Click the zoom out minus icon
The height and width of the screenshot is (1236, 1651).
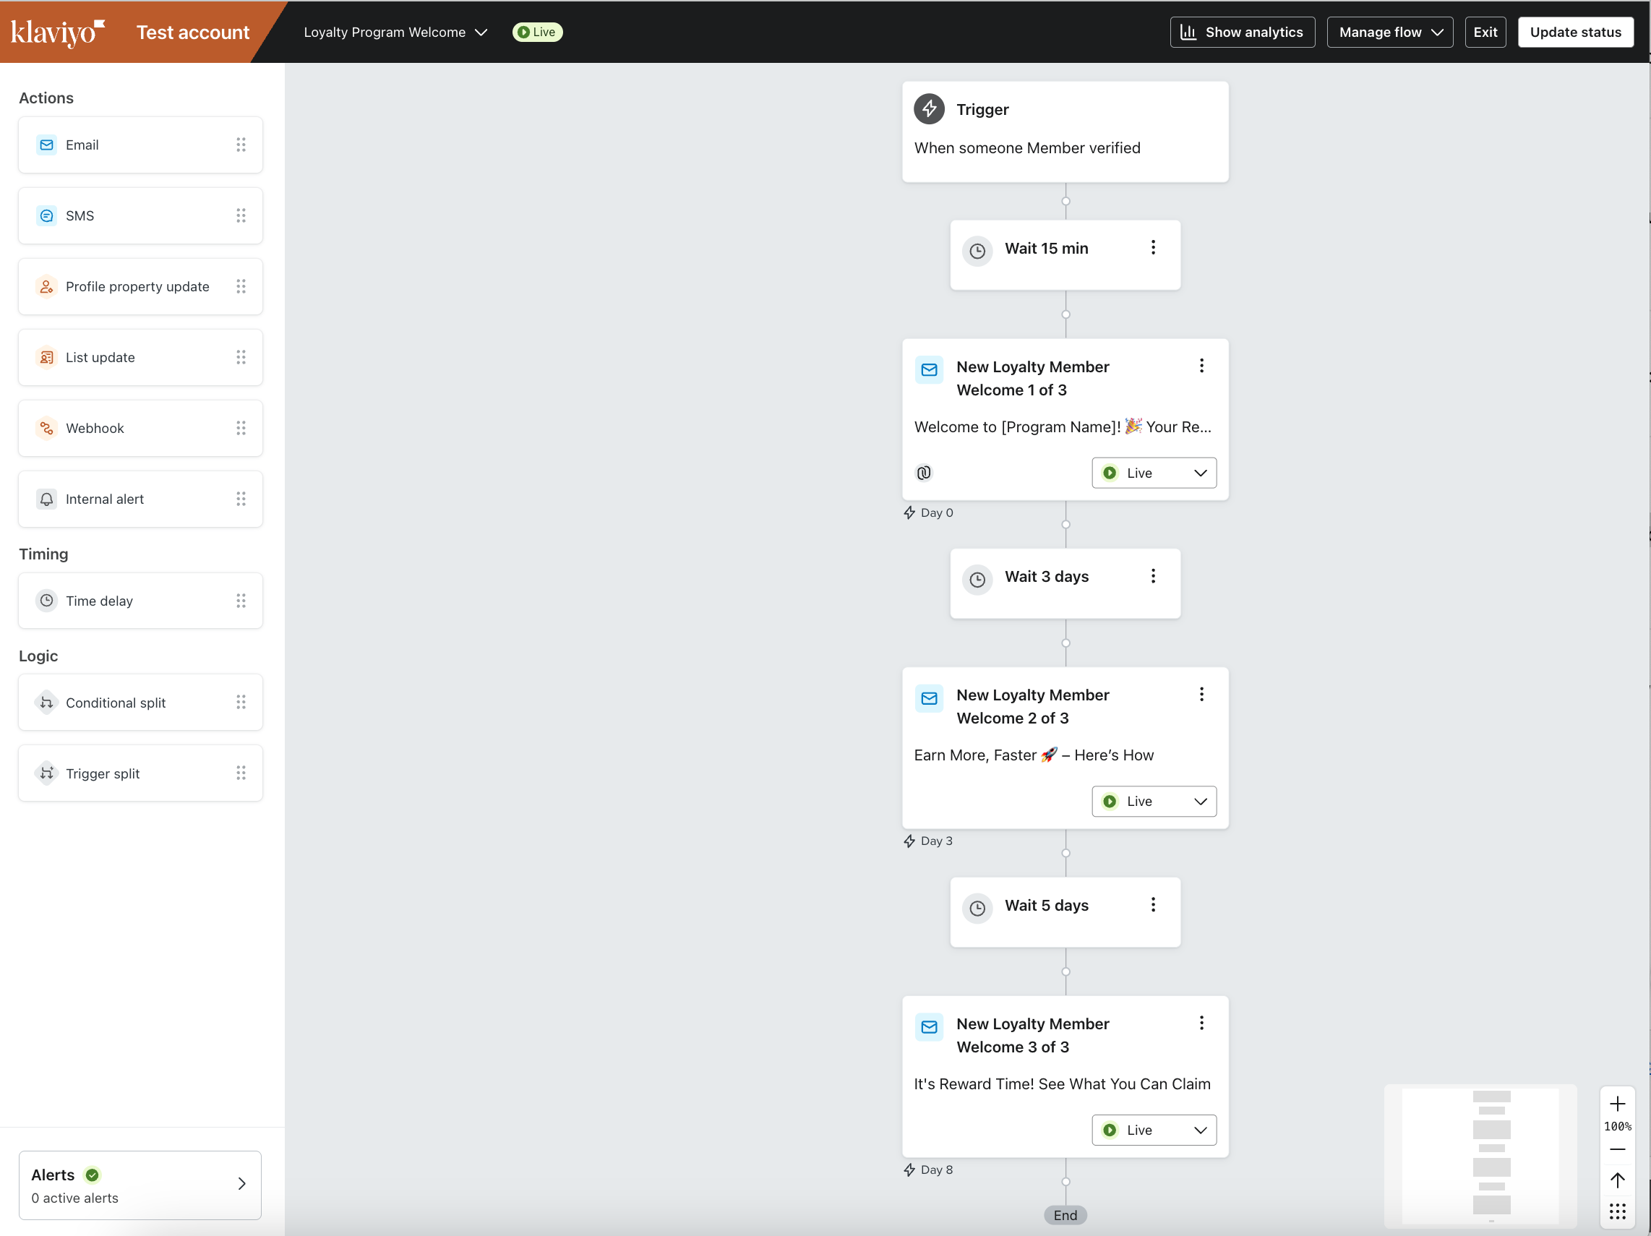coord(1617,1149)
